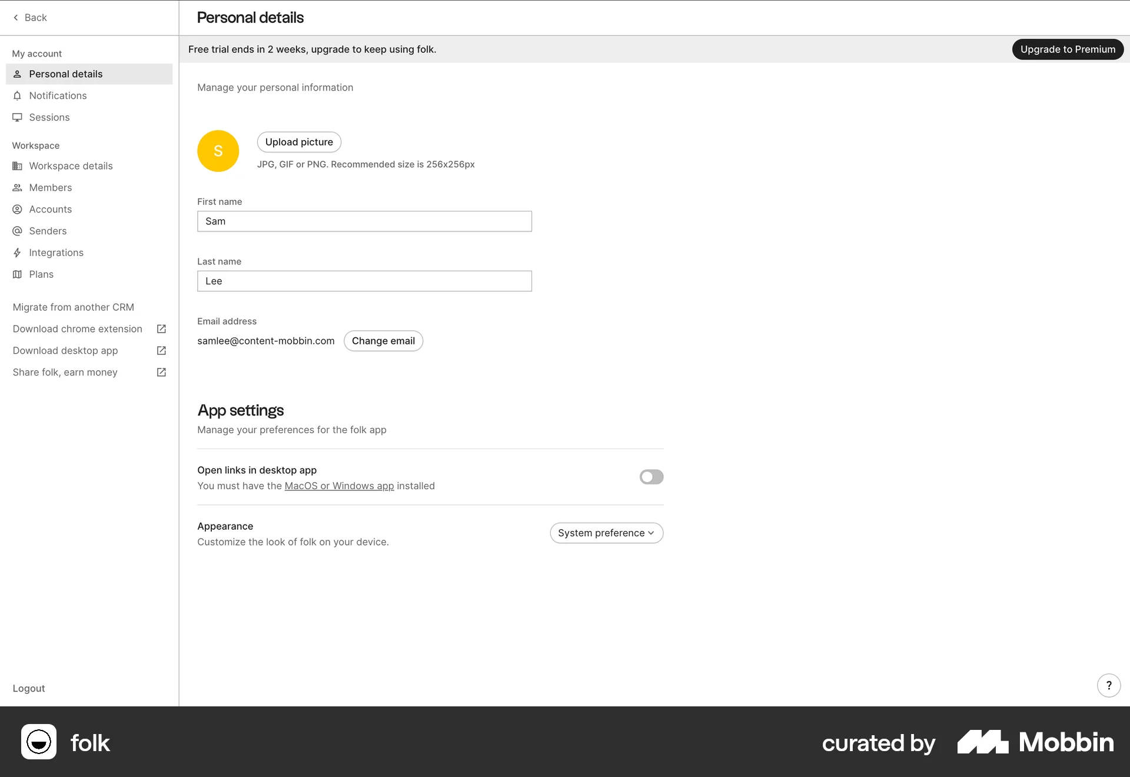Screen dimensions: 1130x777
Task: Click the Notifications bell icon
Action: coord(18,95)
